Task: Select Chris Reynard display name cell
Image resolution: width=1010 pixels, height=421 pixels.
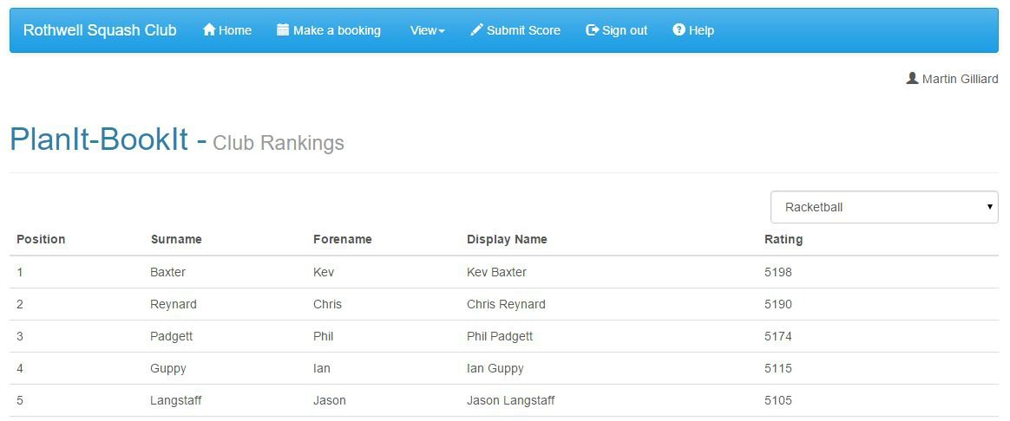Action: coord(506,304)
